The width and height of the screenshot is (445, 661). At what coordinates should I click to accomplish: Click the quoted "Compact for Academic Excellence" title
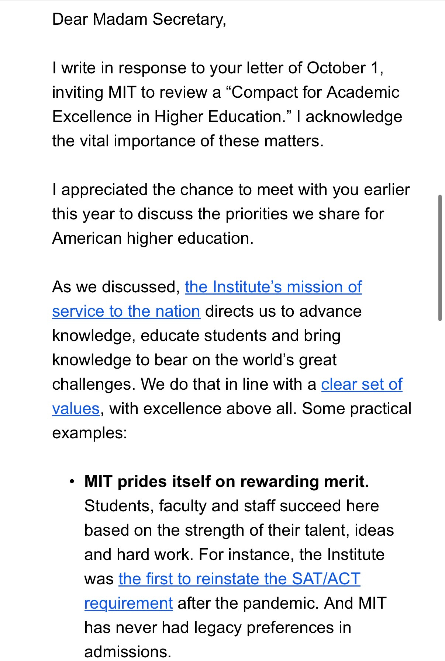click(x=315, y=92)
